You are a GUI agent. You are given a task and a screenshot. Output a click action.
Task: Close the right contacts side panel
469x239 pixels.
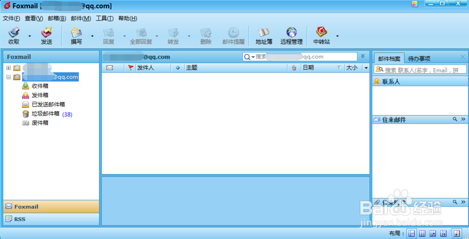463,57
